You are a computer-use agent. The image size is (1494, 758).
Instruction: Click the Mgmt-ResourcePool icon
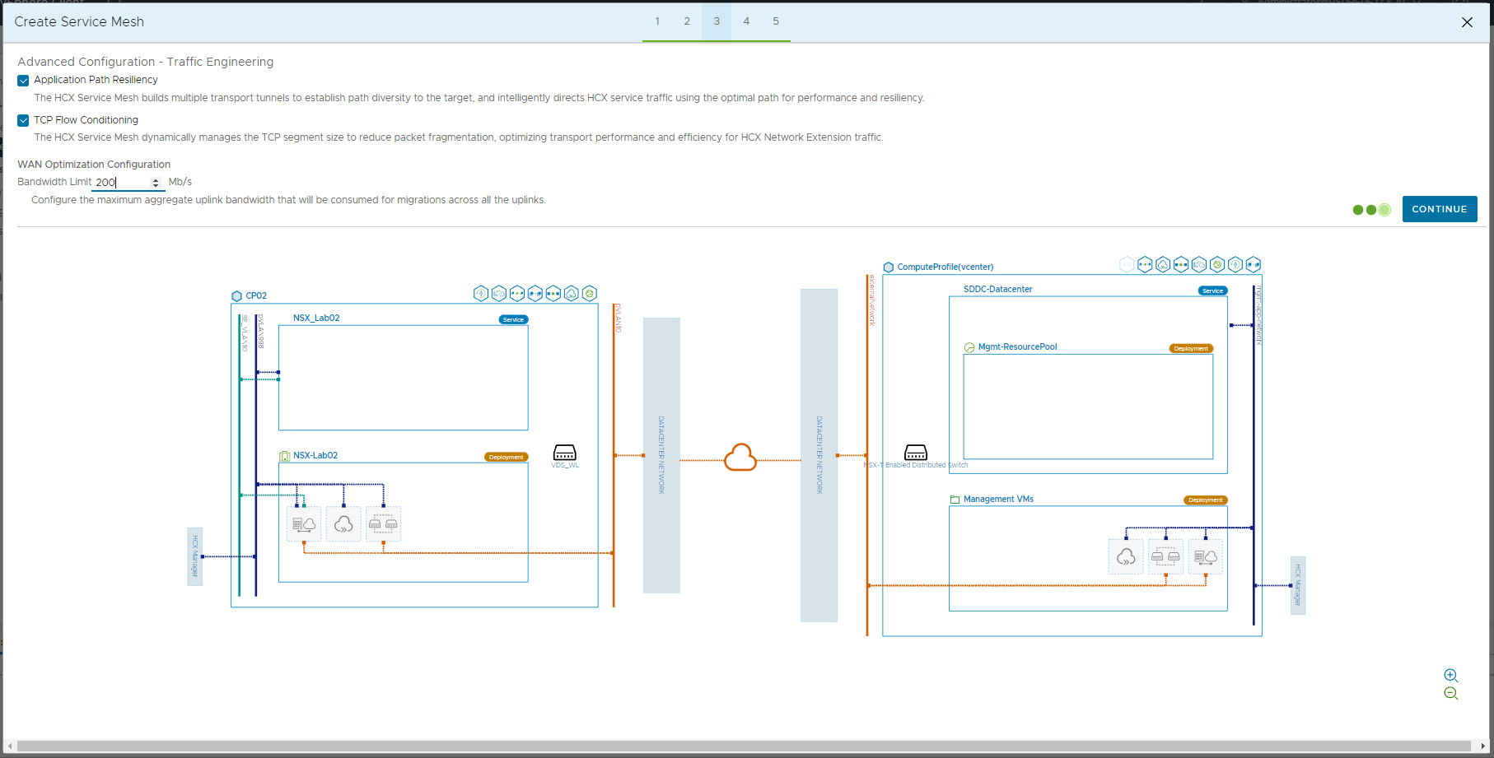[x=969, y=347]
